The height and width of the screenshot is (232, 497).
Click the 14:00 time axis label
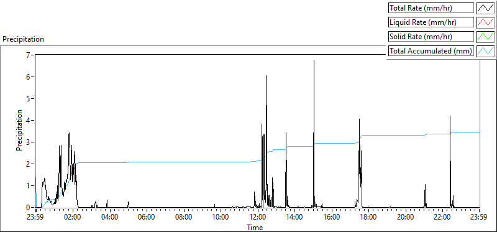[294, 218]
